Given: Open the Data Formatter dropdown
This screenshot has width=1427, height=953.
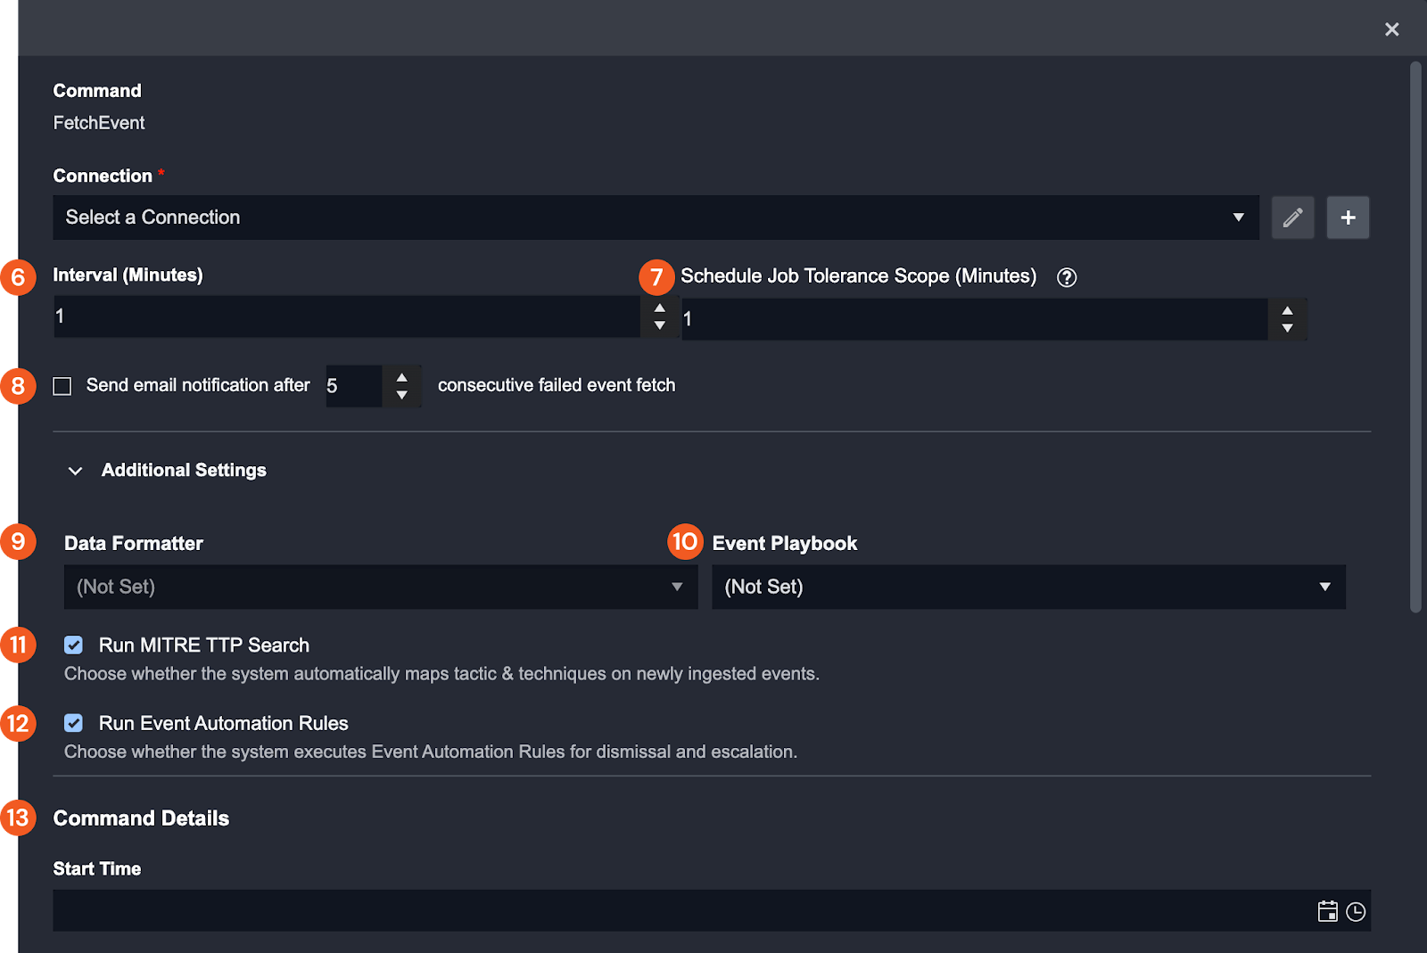Looking at the screenshot, I should pos(381,587).
